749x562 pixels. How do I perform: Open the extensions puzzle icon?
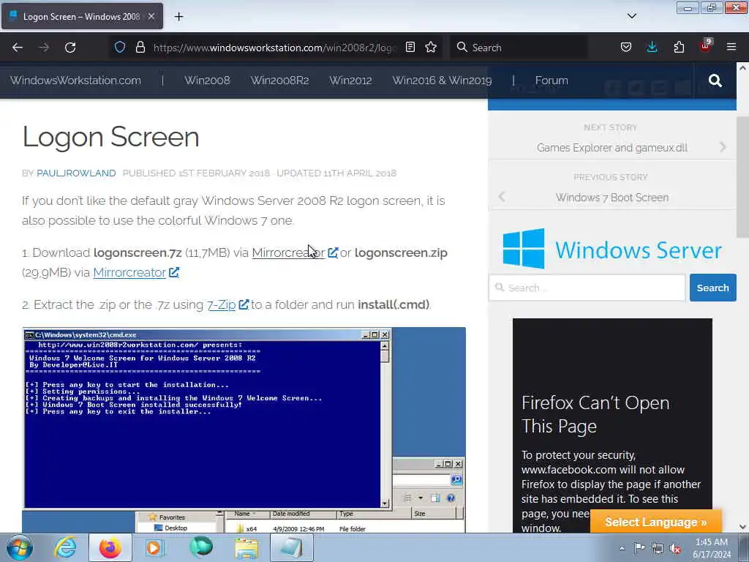[x=679, y=47]
